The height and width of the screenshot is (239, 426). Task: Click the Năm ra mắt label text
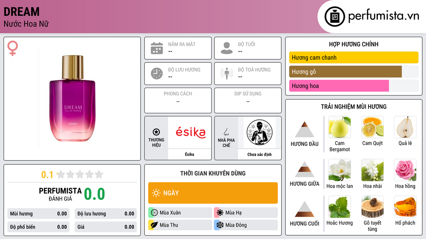click(x=182, y=44)
